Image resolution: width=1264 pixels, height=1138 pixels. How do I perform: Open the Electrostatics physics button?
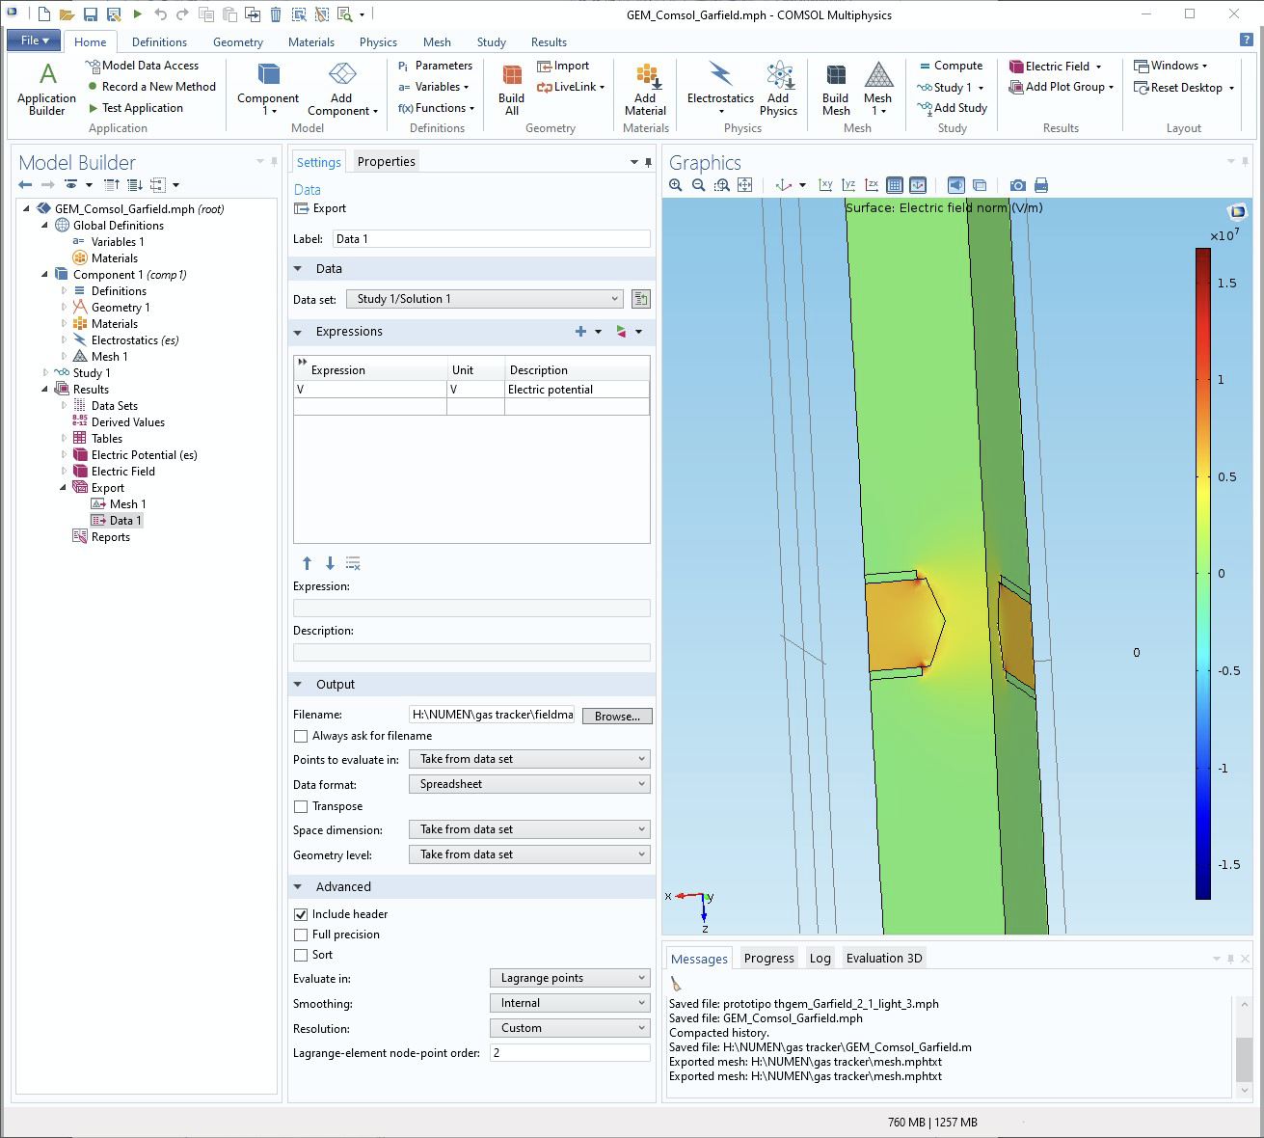tap(720, 89)
